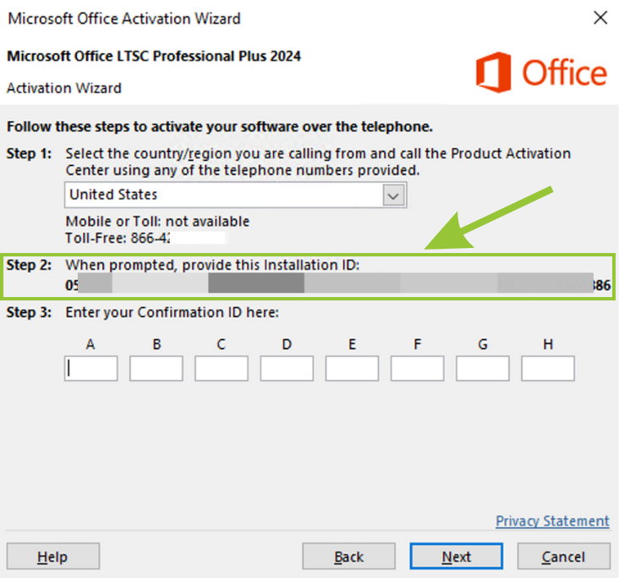Go back with the Back button
619x578 pixels.
(x=349, y=556)
